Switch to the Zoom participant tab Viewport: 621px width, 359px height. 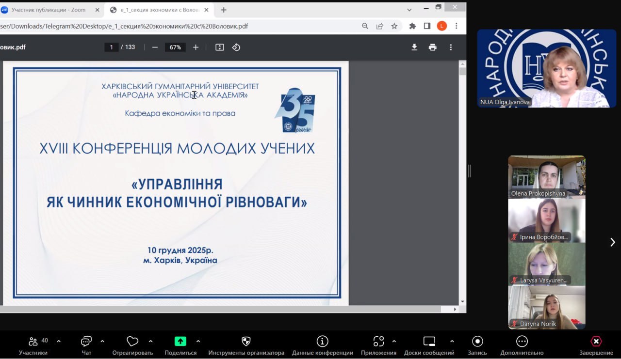point(49,10)
